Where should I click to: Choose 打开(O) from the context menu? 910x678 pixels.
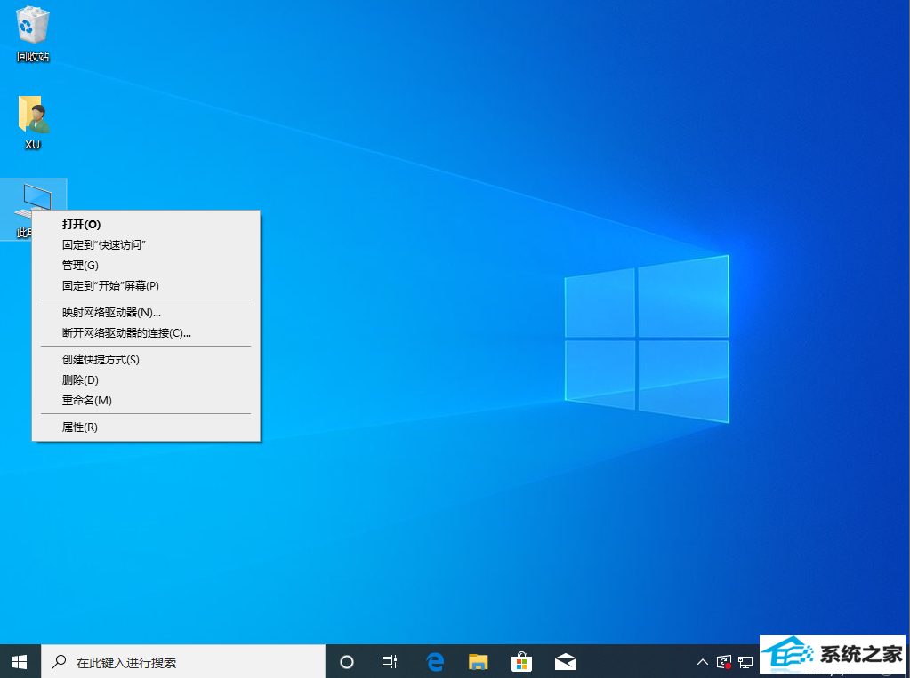point(146,225)
